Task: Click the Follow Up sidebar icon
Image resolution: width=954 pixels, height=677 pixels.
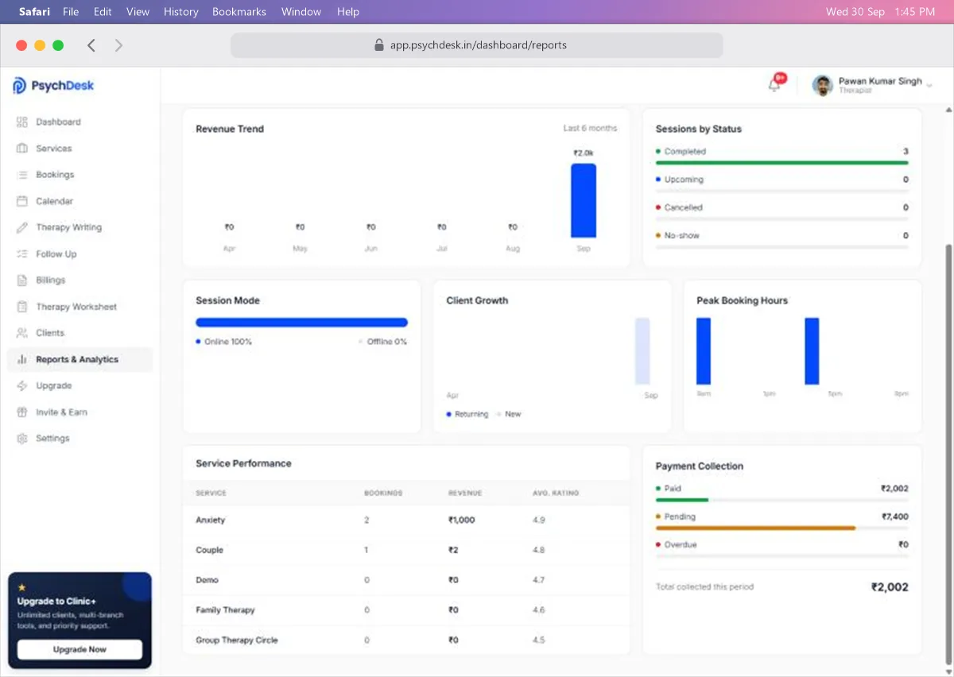Action: click(22, 254)
